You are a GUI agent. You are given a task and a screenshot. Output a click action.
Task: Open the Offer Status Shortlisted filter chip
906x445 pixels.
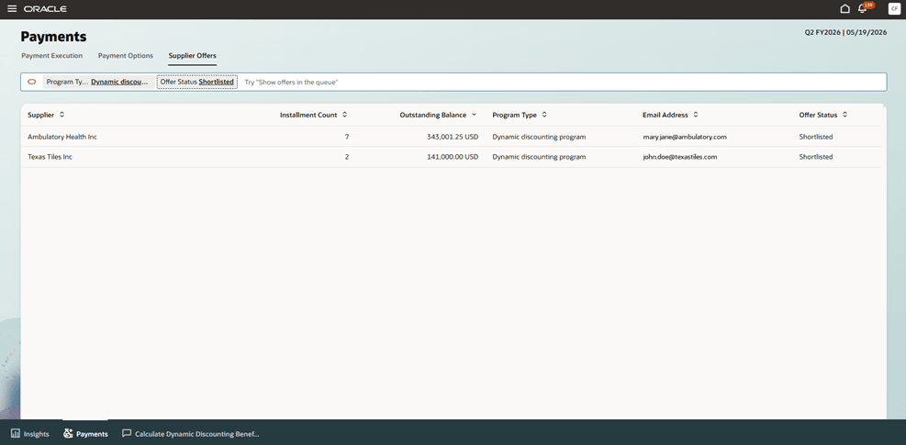click(197, 82)
